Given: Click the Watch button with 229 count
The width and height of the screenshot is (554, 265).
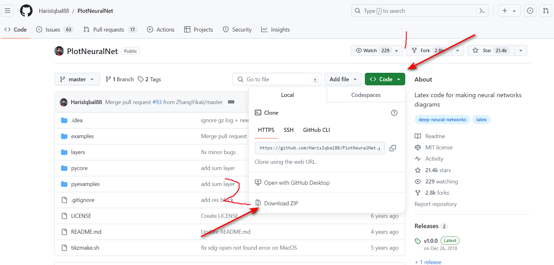Looking at the screenshot, I should click(x=377, y=51).
